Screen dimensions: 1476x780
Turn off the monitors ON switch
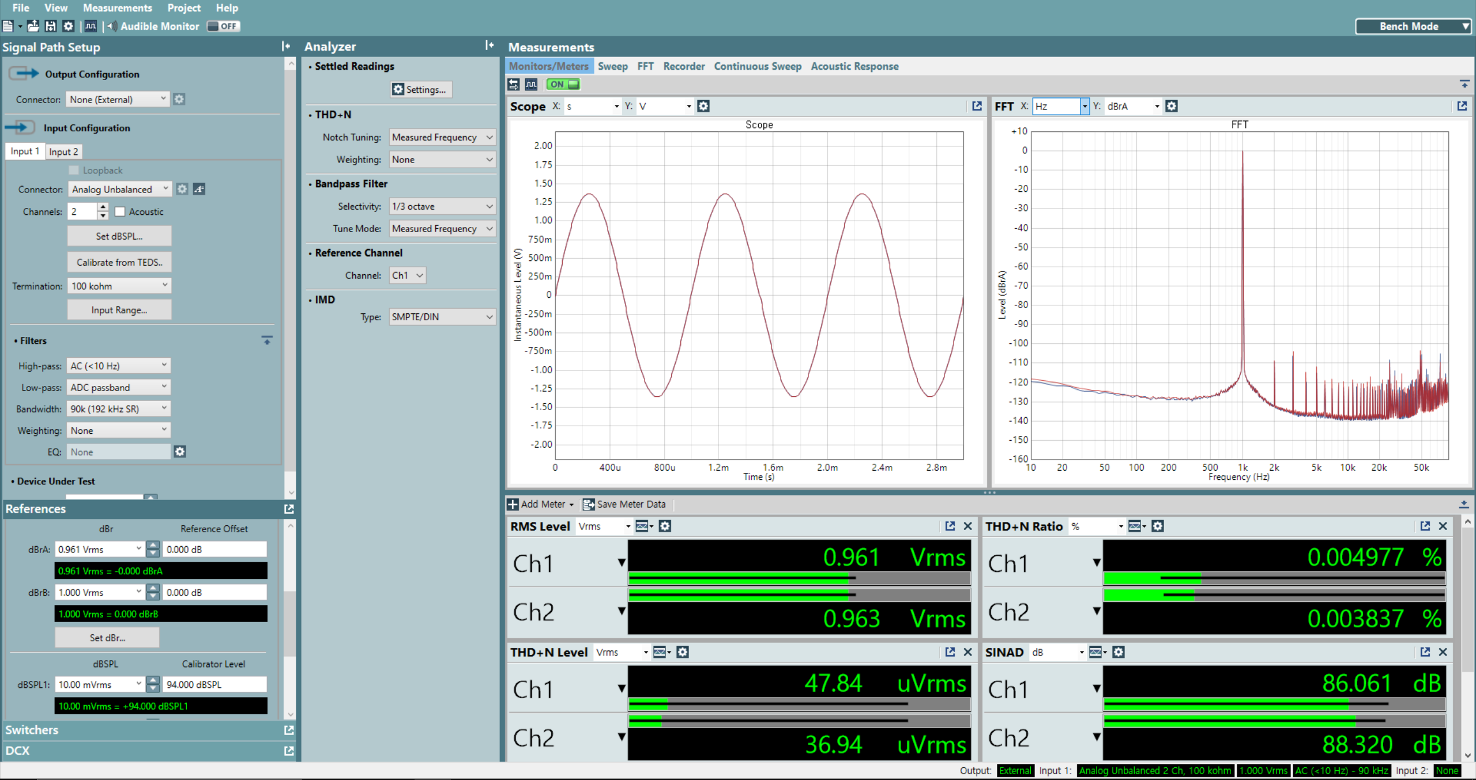click(563, 84)
